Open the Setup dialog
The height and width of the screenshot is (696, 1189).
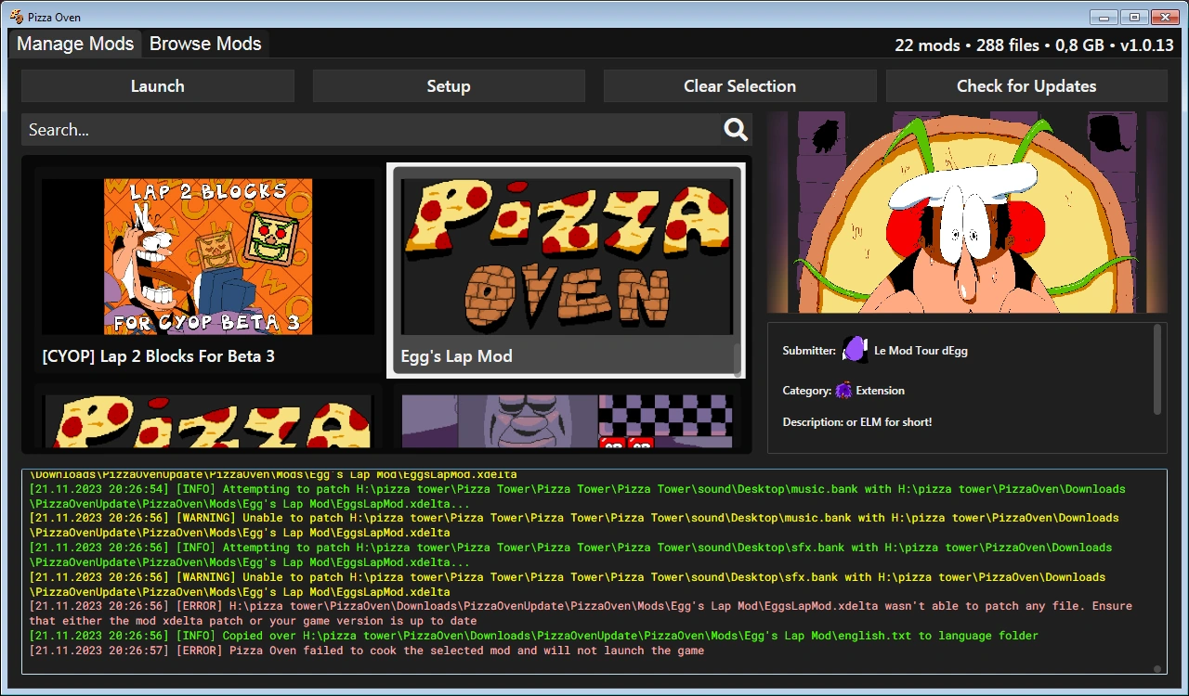click(449, 86)
